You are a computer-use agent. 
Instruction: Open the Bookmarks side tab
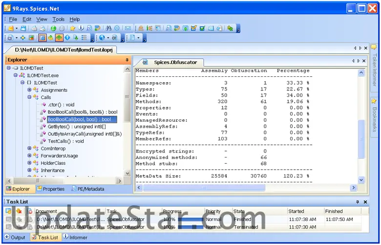[374, 117]
